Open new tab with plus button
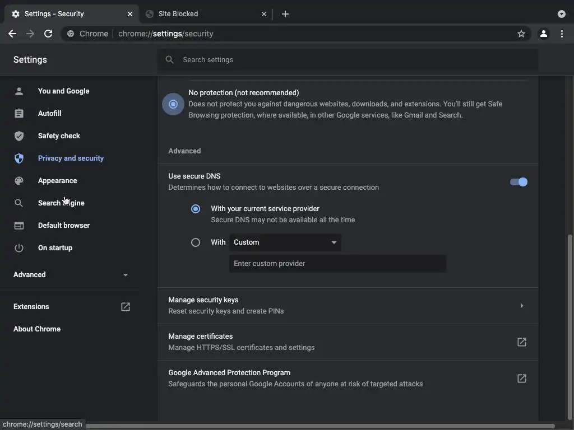 click(285, 14)
